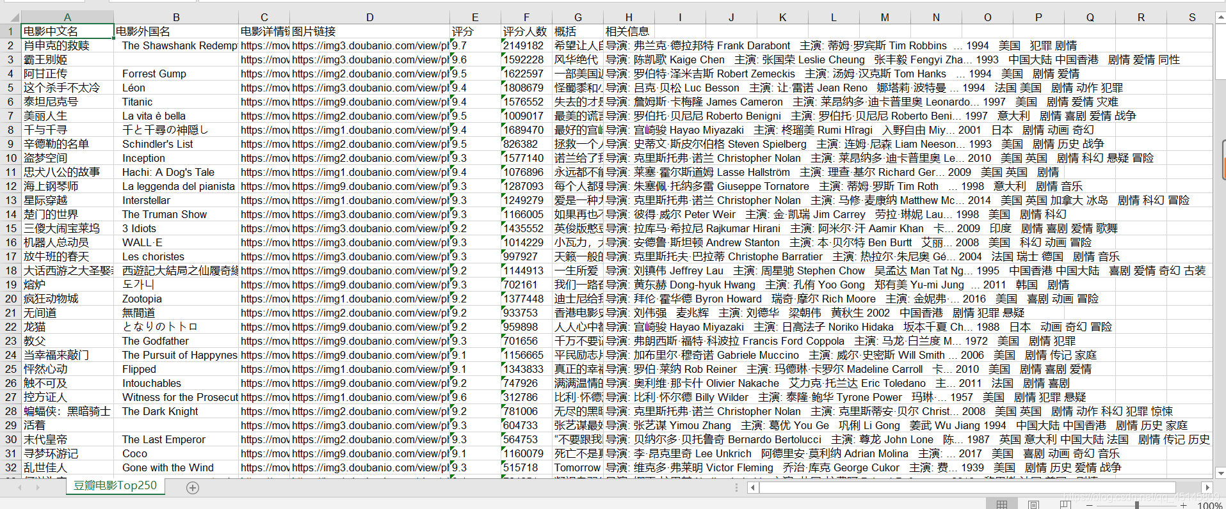Viewport: 1226px width, 509px height.
Task: Select the 霸王别姬 cell
Action: tap(67, 59)
